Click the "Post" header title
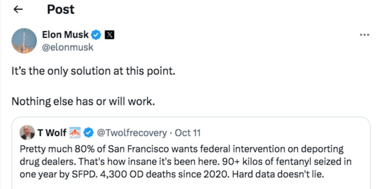 [61, 9]
